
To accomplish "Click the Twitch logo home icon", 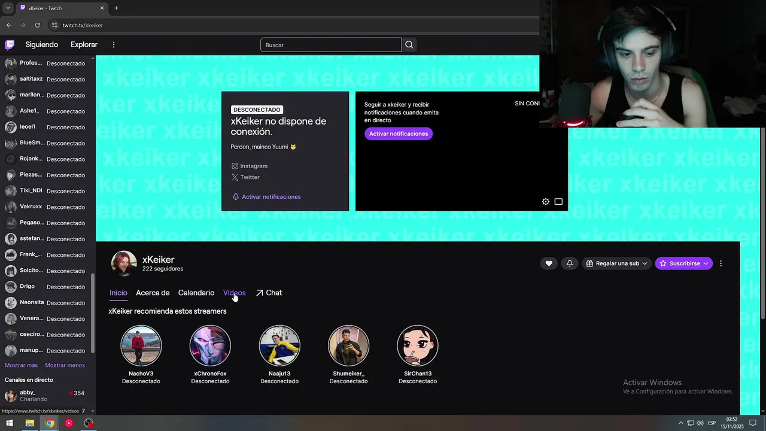I will [x=10, y=44].
